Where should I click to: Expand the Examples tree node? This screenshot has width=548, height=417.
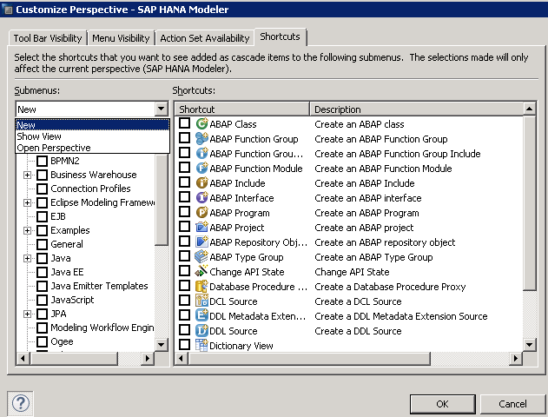coord(27,230)
